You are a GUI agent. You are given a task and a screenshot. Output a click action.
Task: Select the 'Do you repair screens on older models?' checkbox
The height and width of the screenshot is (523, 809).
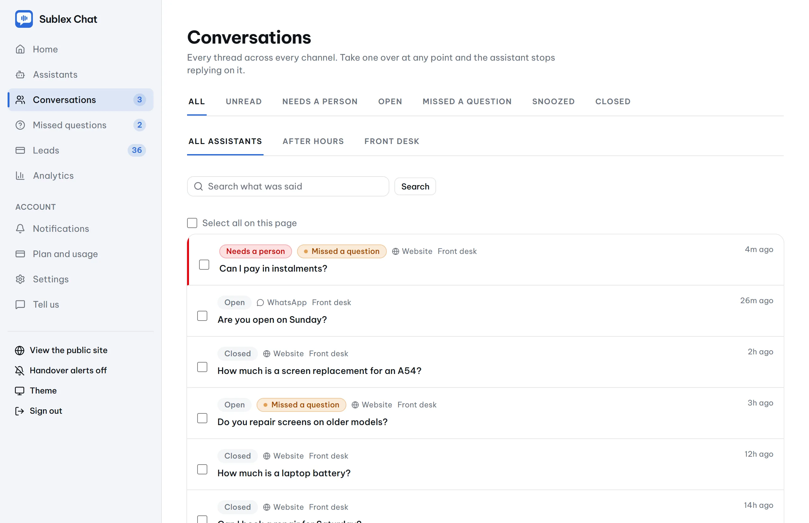[x=202, y=418]
